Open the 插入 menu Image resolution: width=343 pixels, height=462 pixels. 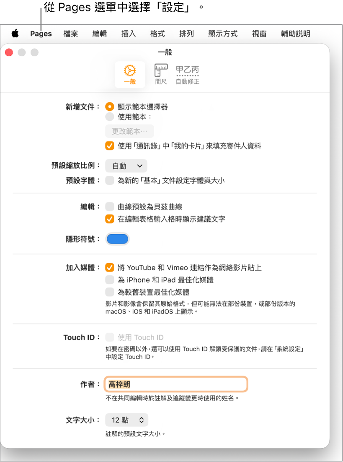point(129,34)
